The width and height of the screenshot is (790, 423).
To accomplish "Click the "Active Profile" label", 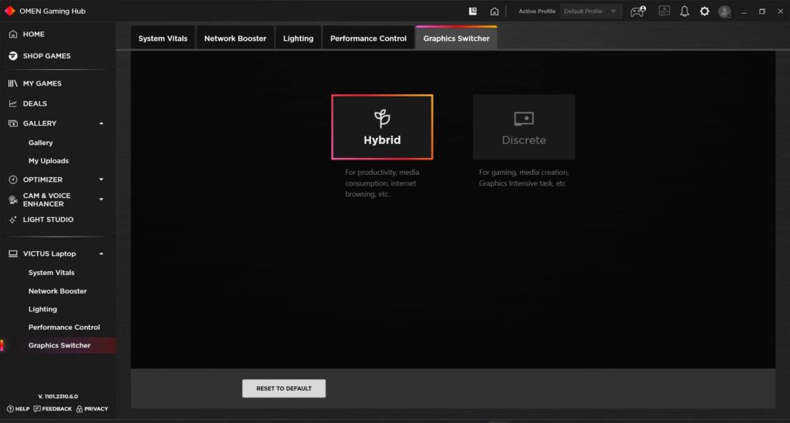I will coord(537,11).
